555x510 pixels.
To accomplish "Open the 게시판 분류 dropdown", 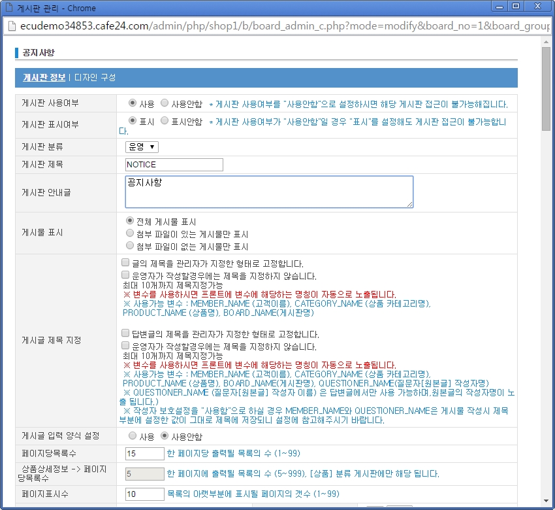I will [x=142, y=147].
